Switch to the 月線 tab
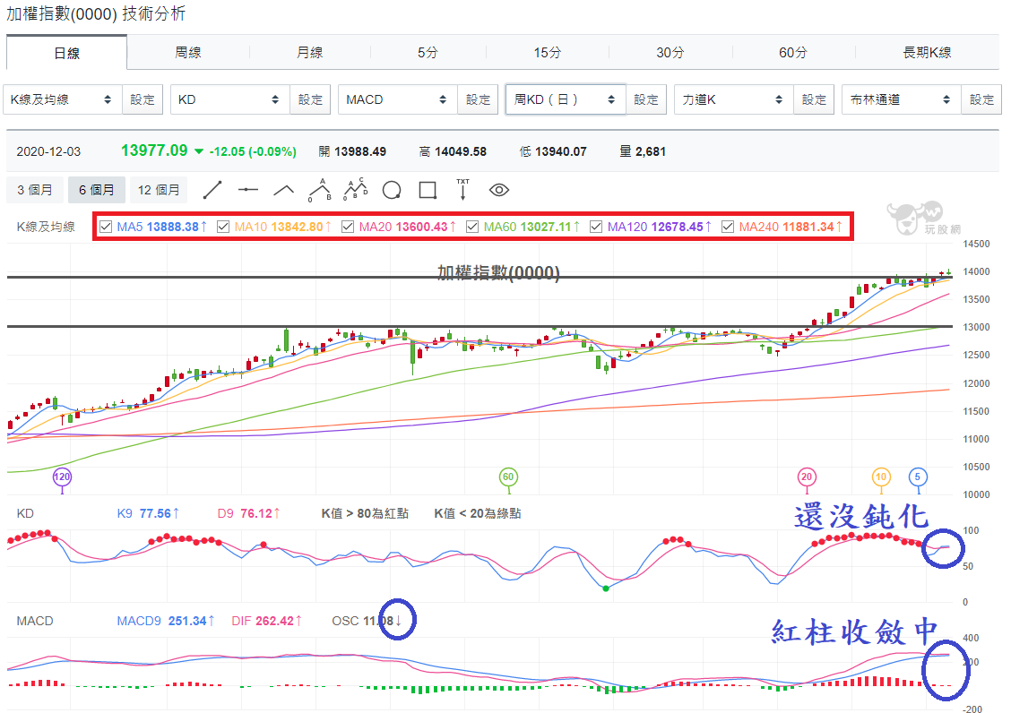 pos(309,52)
